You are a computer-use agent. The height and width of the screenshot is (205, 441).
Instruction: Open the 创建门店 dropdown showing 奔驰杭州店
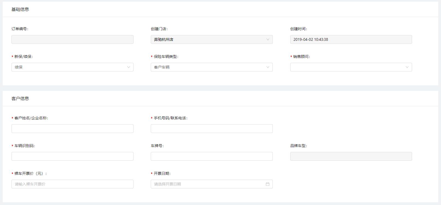pos(212,39)
